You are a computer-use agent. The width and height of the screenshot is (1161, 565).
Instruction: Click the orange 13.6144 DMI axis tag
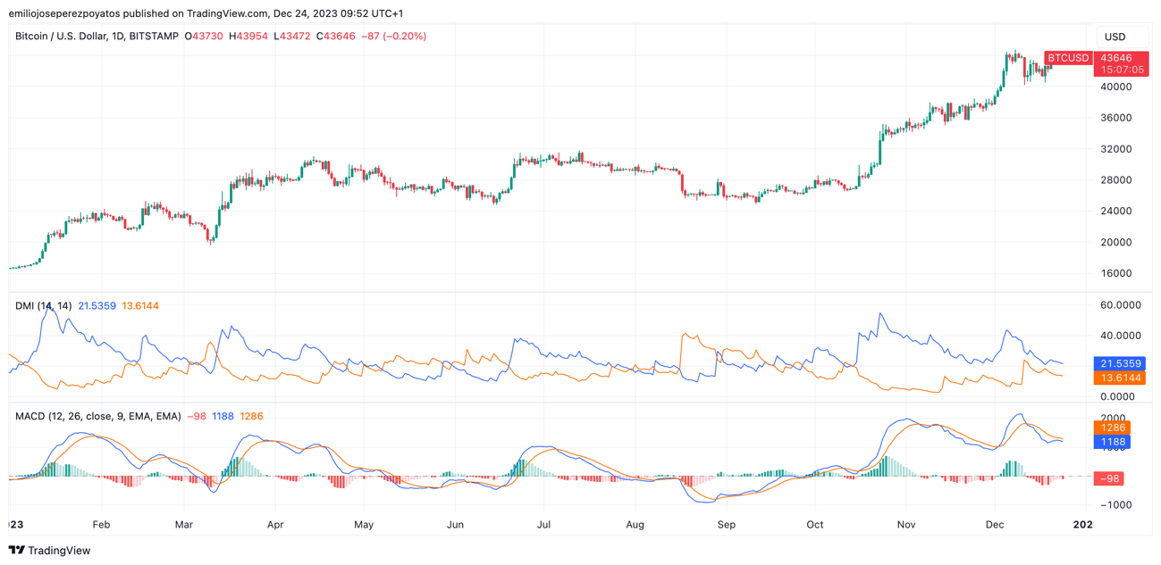point(1118,378)
